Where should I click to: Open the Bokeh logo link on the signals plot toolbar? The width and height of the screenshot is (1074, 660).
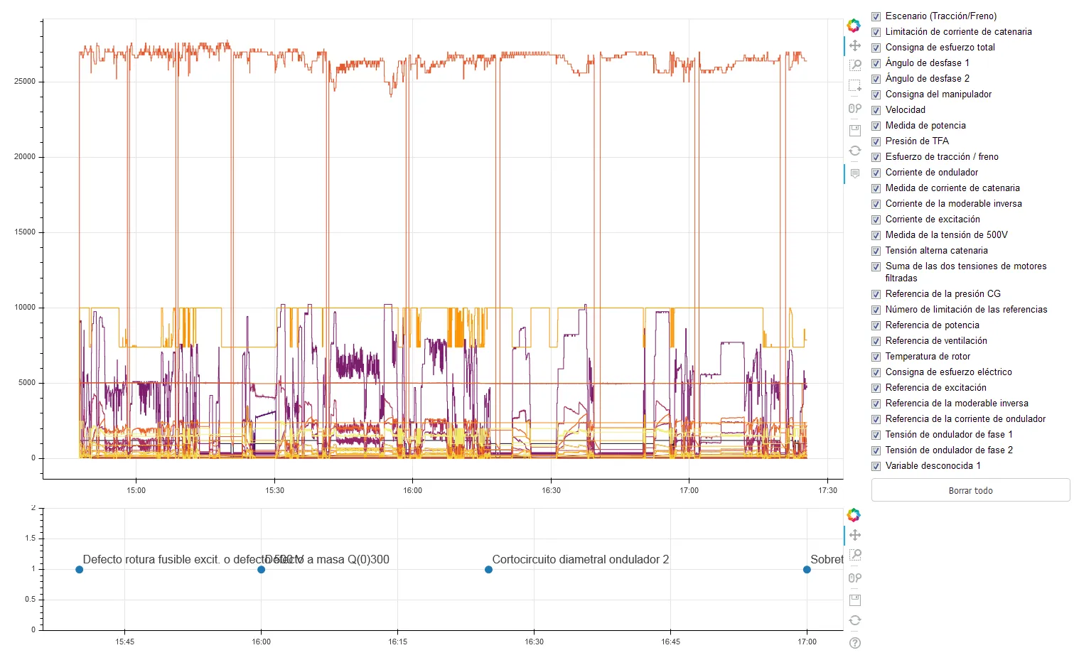tap(854, 26)
